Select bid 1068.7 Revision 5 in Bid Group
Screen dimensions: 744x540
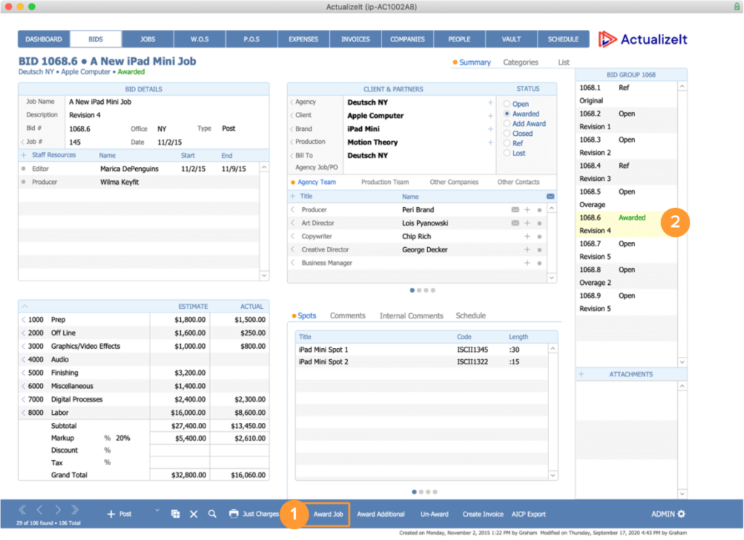point(626,251)
